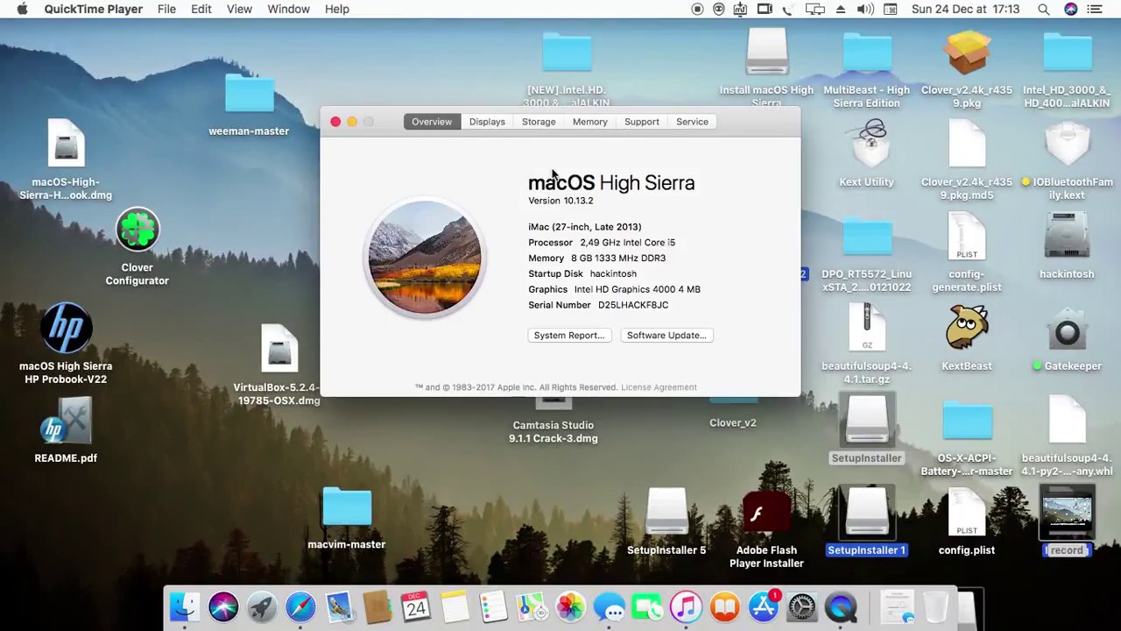The image size is (1121, 631).
Task: Select Clover_v2.4k_r4359.pkg package icon
Action: [967, 53]
